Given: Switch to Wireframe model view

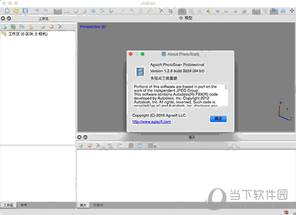Looking at the screenshot, I should click(x=227, y=11).
